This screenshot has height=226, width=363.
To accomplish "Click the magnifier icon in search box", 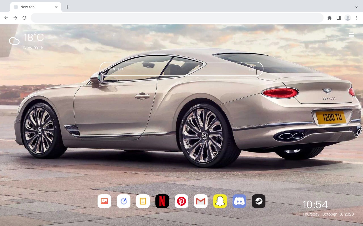I will click(x=252, y=69).
